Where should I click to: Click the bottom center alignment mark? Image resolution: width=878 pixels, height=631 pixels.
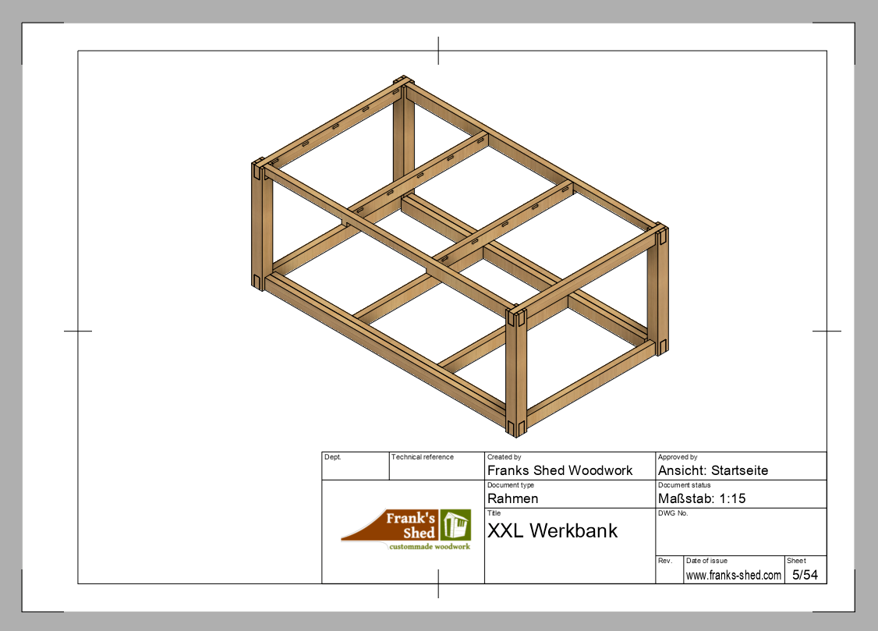[x=438, y=583]
